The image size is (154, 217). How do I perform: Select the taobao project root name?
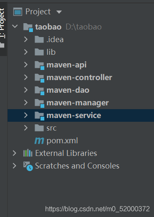(x=48, y=27)
